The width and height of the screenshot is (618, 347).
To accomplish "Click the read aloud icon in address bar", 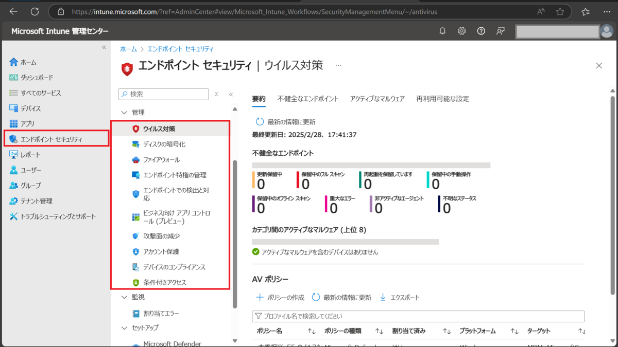I will coord(541,11).
